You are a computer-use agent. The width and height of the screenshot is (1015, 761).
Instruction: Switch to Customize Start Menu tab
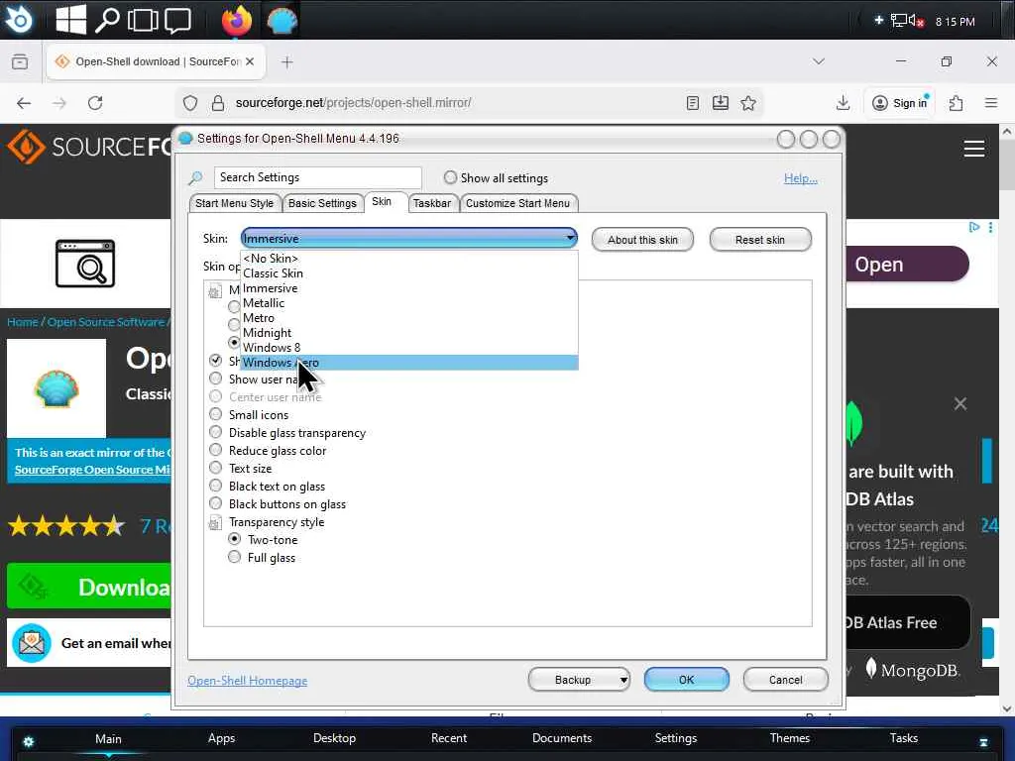pos(517,203)
